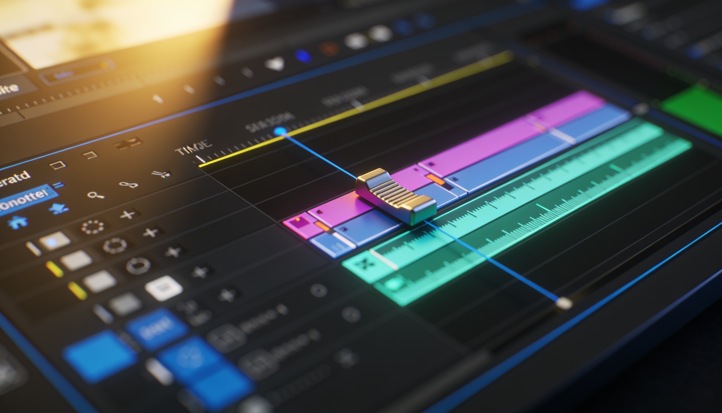The image size is (722, 413).
Task: Click the blue import arrow icon
Action: click(59, 208)
